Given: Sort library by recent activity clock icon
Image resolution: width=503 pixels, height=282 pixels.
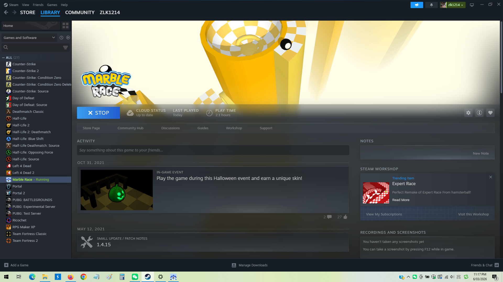Looking at the screenshot, I should pos(61,38).
